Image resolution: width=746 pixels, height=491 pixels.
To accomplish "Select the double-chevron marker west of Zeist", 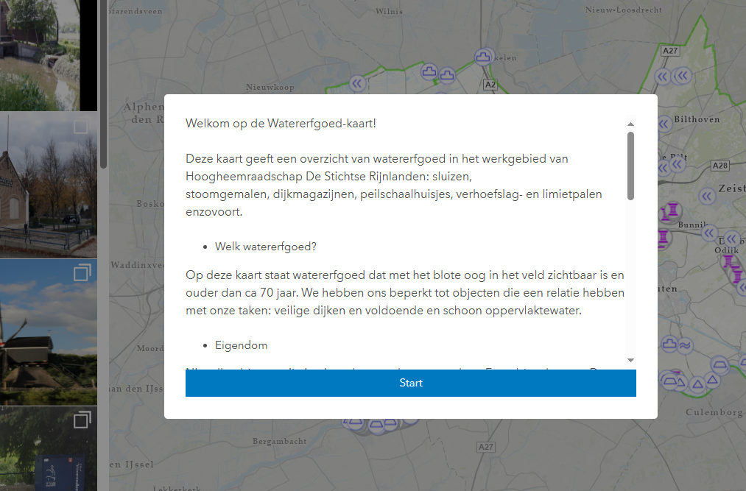I will pyautogui.click(x=707, y=196).
